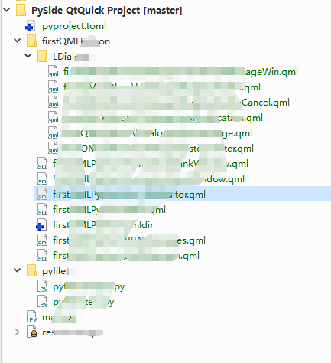This screenshot has width=331, height=363.
Task: Click qml icon of row containing 'cat'
Action: click(53, 118)
